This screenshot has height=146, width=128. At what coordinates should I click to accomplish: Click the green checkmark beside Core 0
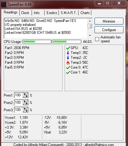click(x=68, y=67)
